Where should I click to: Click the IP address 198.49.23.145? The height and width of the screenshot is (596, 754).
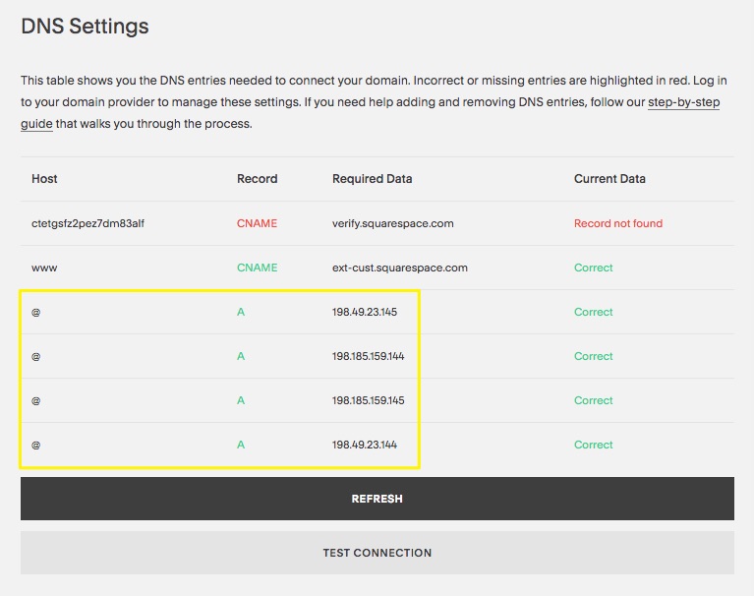pyautogui.click(x=364, y=312)
